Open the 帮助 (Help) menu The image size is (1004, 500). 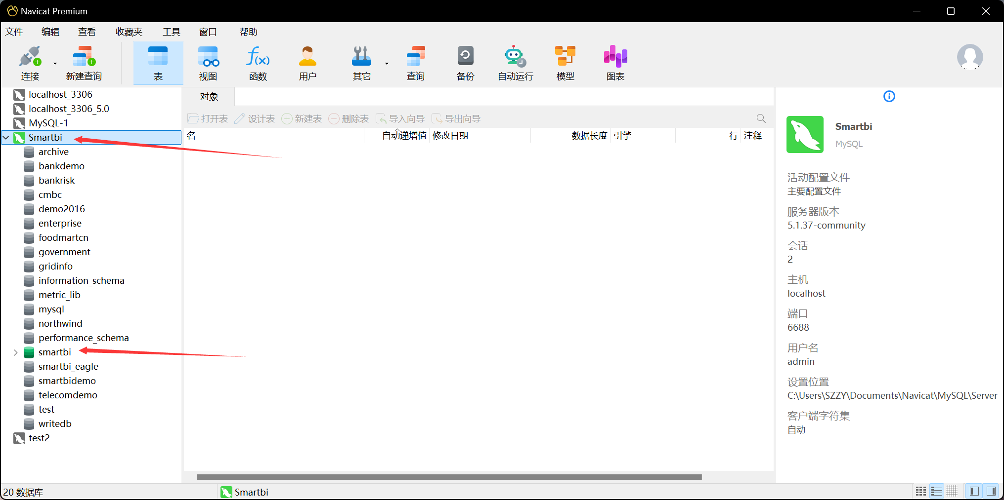tap(249, 32)
